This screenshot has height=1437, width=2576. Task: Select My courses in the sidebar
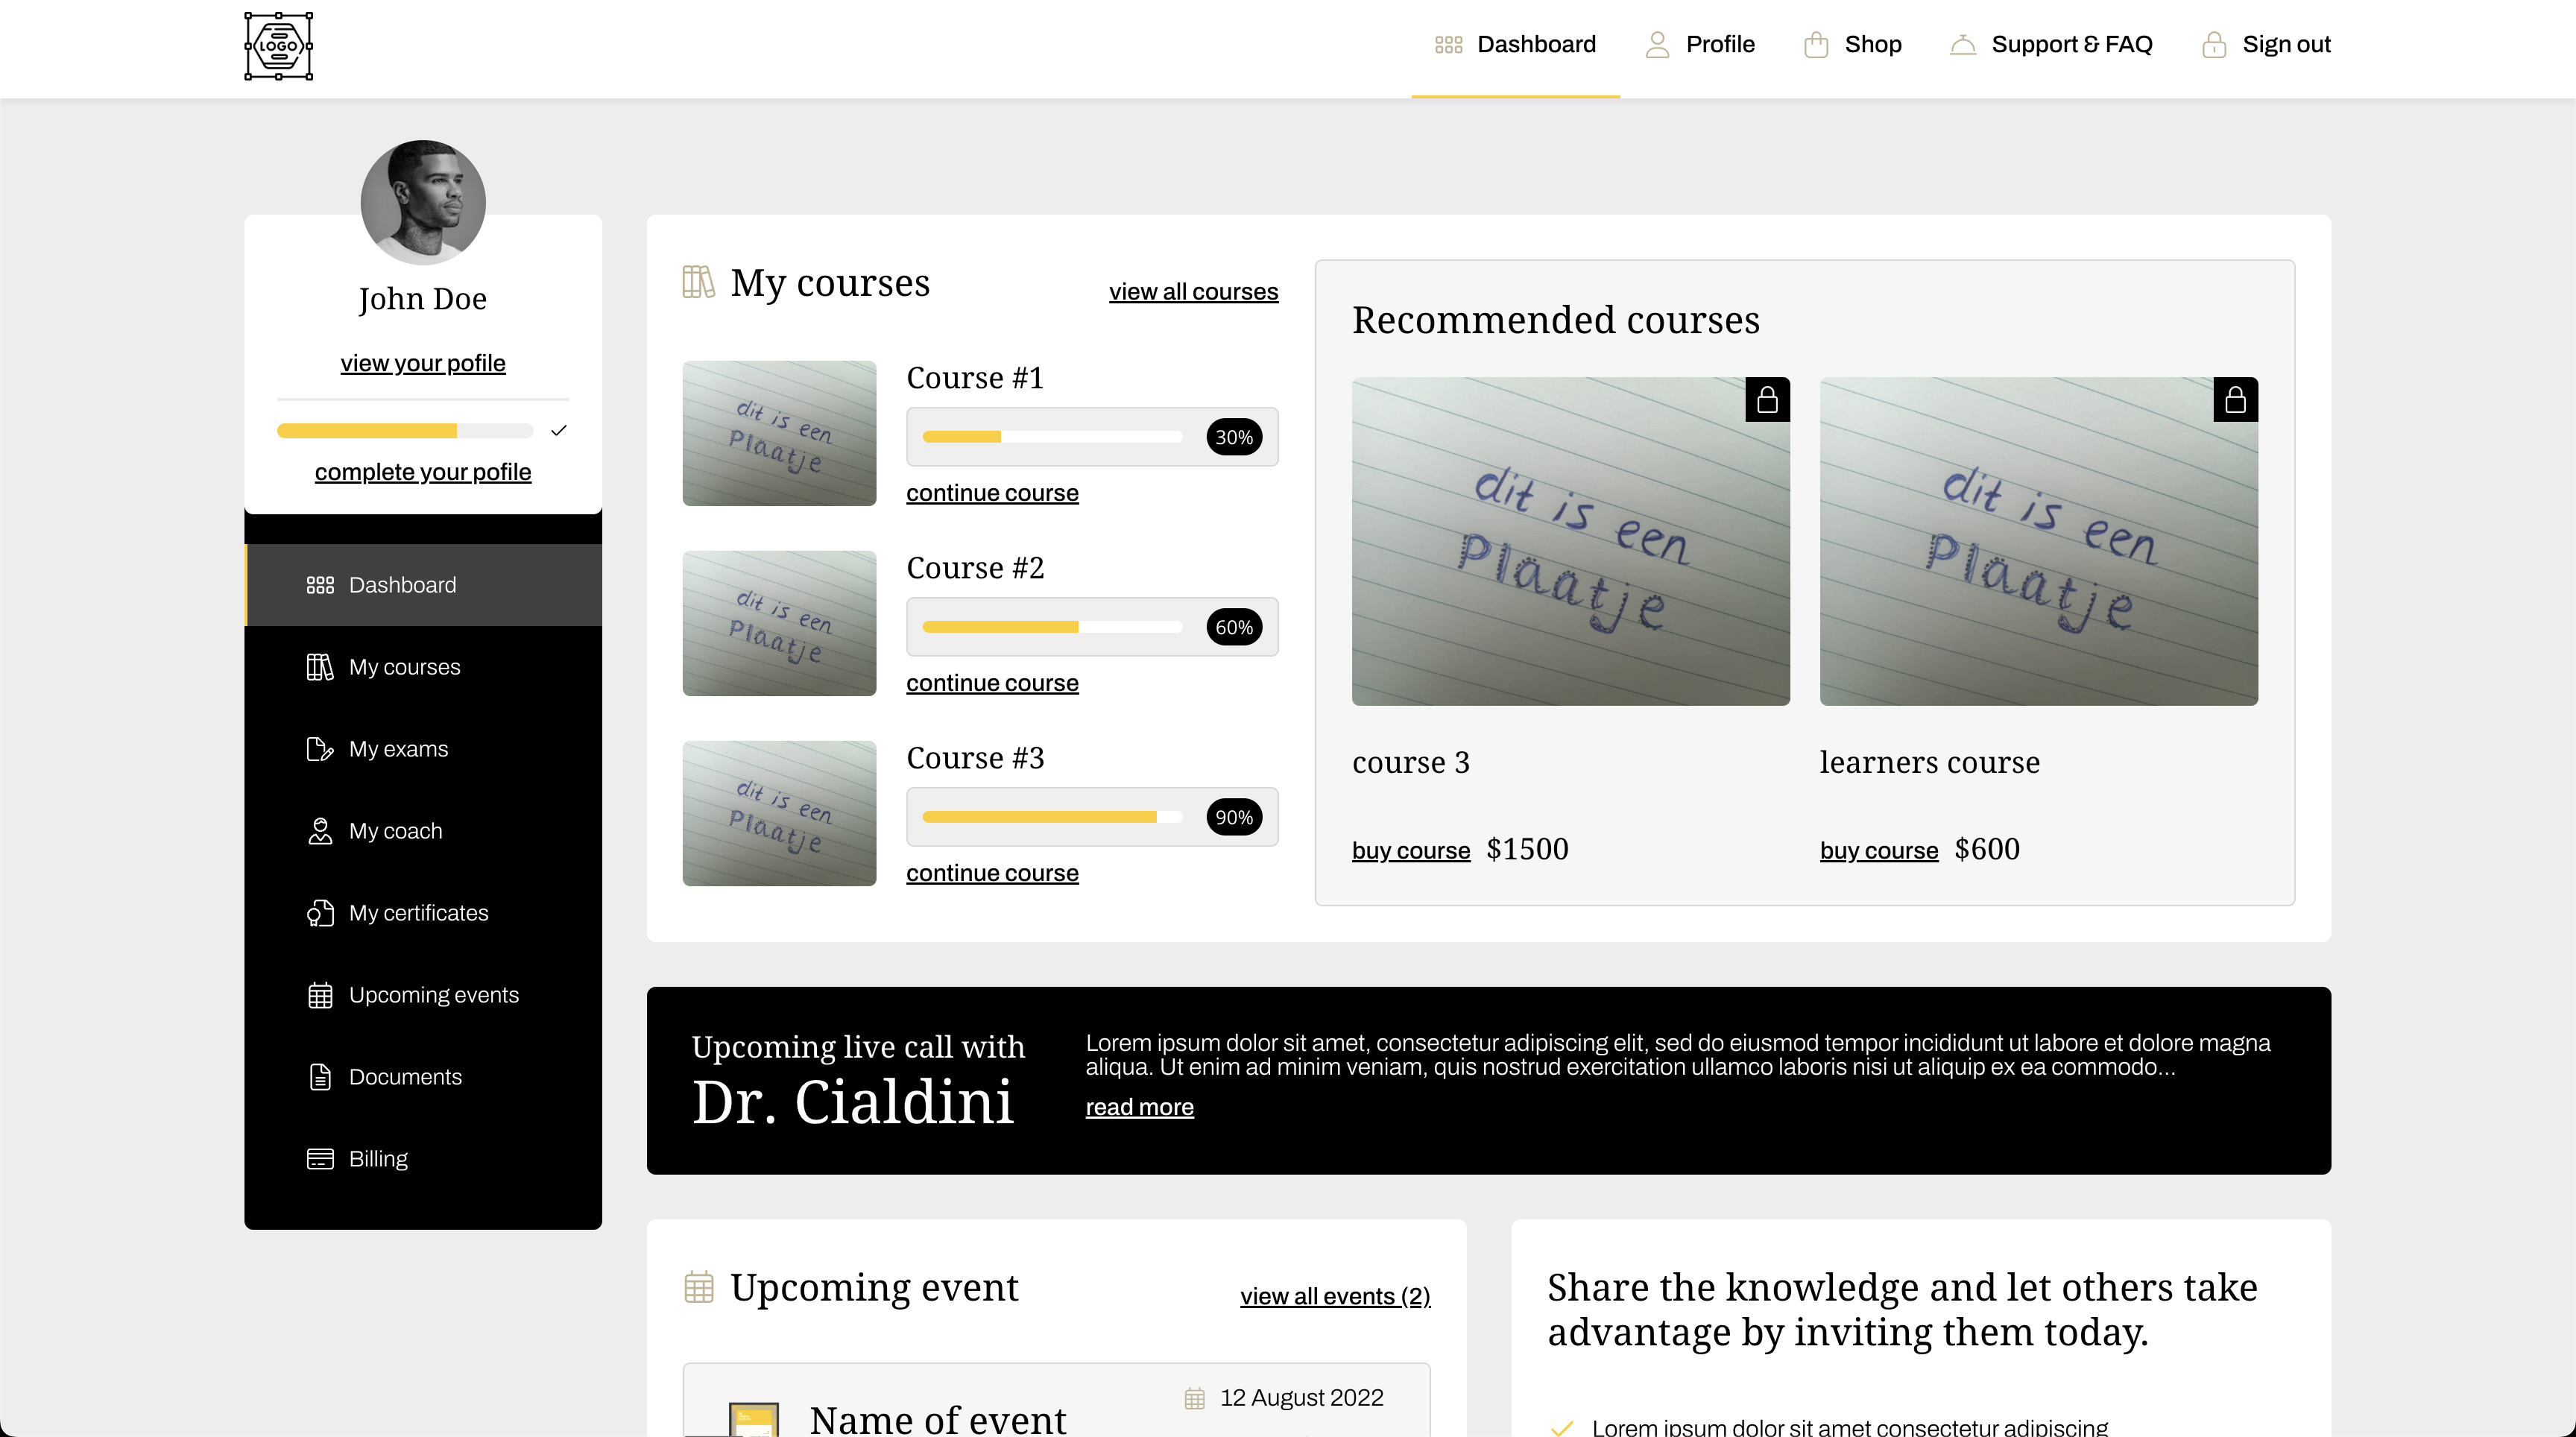coord(404,667)
